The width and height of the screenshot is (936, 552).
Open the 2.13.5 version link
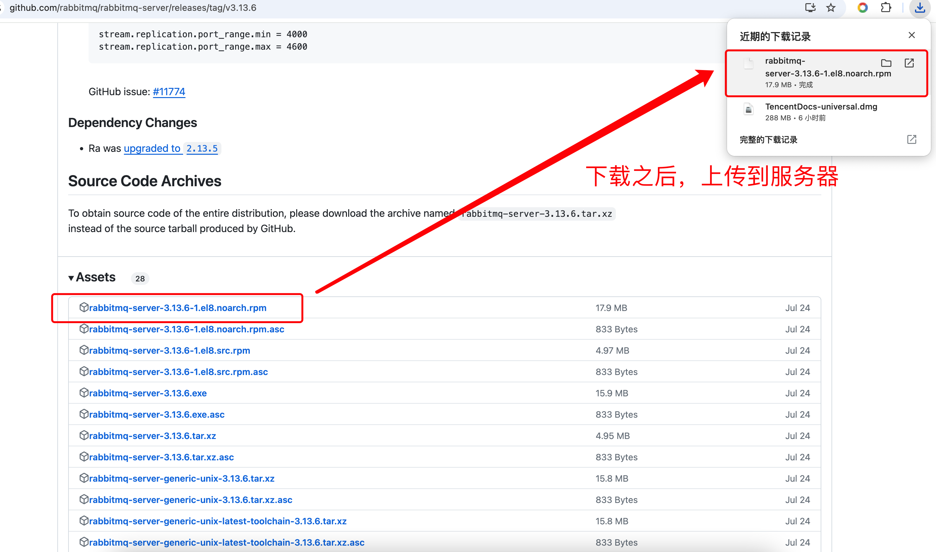(202, 148)
